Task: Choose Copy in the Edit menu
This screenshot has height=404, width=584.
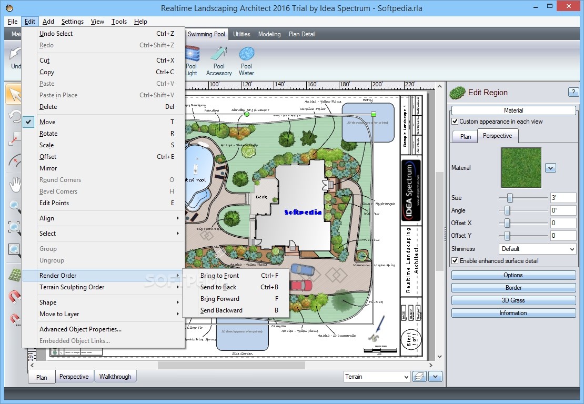Action: (104, 72)
